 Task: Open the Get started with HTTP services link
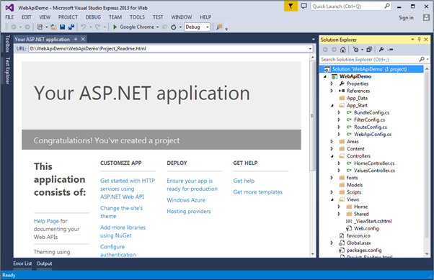(x=128, y=189)
